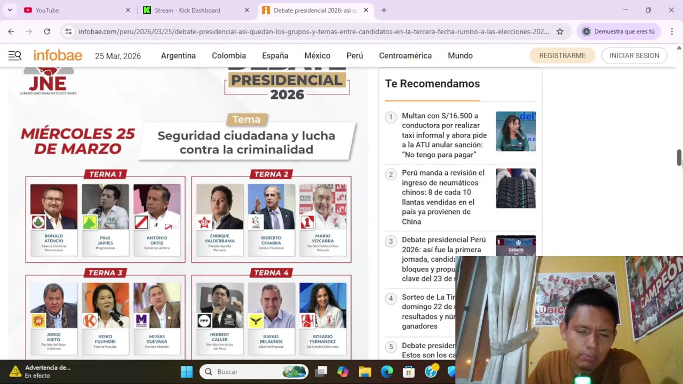Click the 'Te Recomendamos' heading
683x384 pixels.
(432, 84)
